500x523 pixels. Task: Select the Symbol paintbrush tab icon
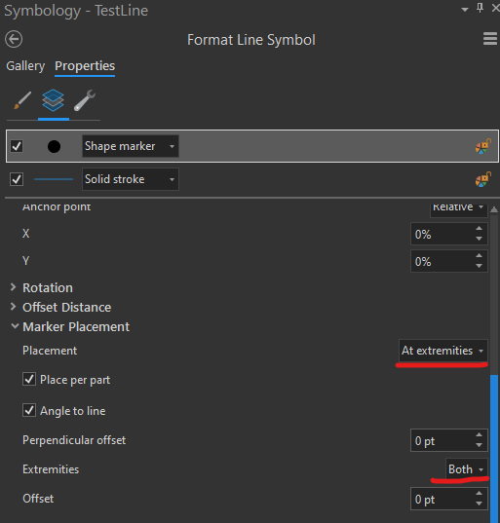point(22,100)
